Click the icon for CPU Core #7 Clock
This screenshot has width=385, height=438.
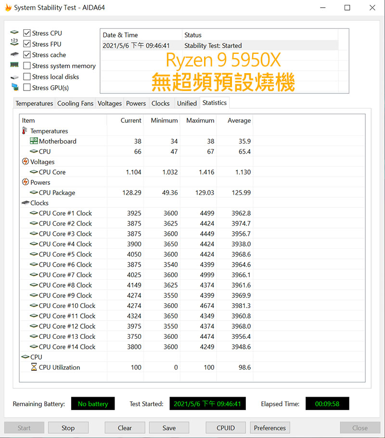(x=34, y=274)
